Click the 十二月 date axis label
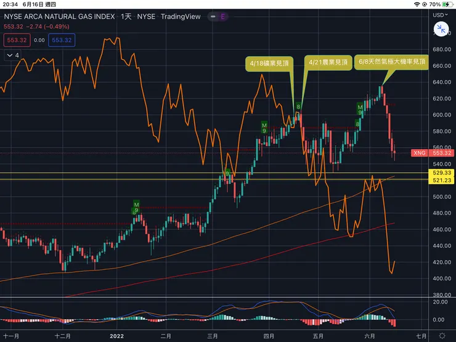This screenshot has height=342, width=456. point(62,336)
